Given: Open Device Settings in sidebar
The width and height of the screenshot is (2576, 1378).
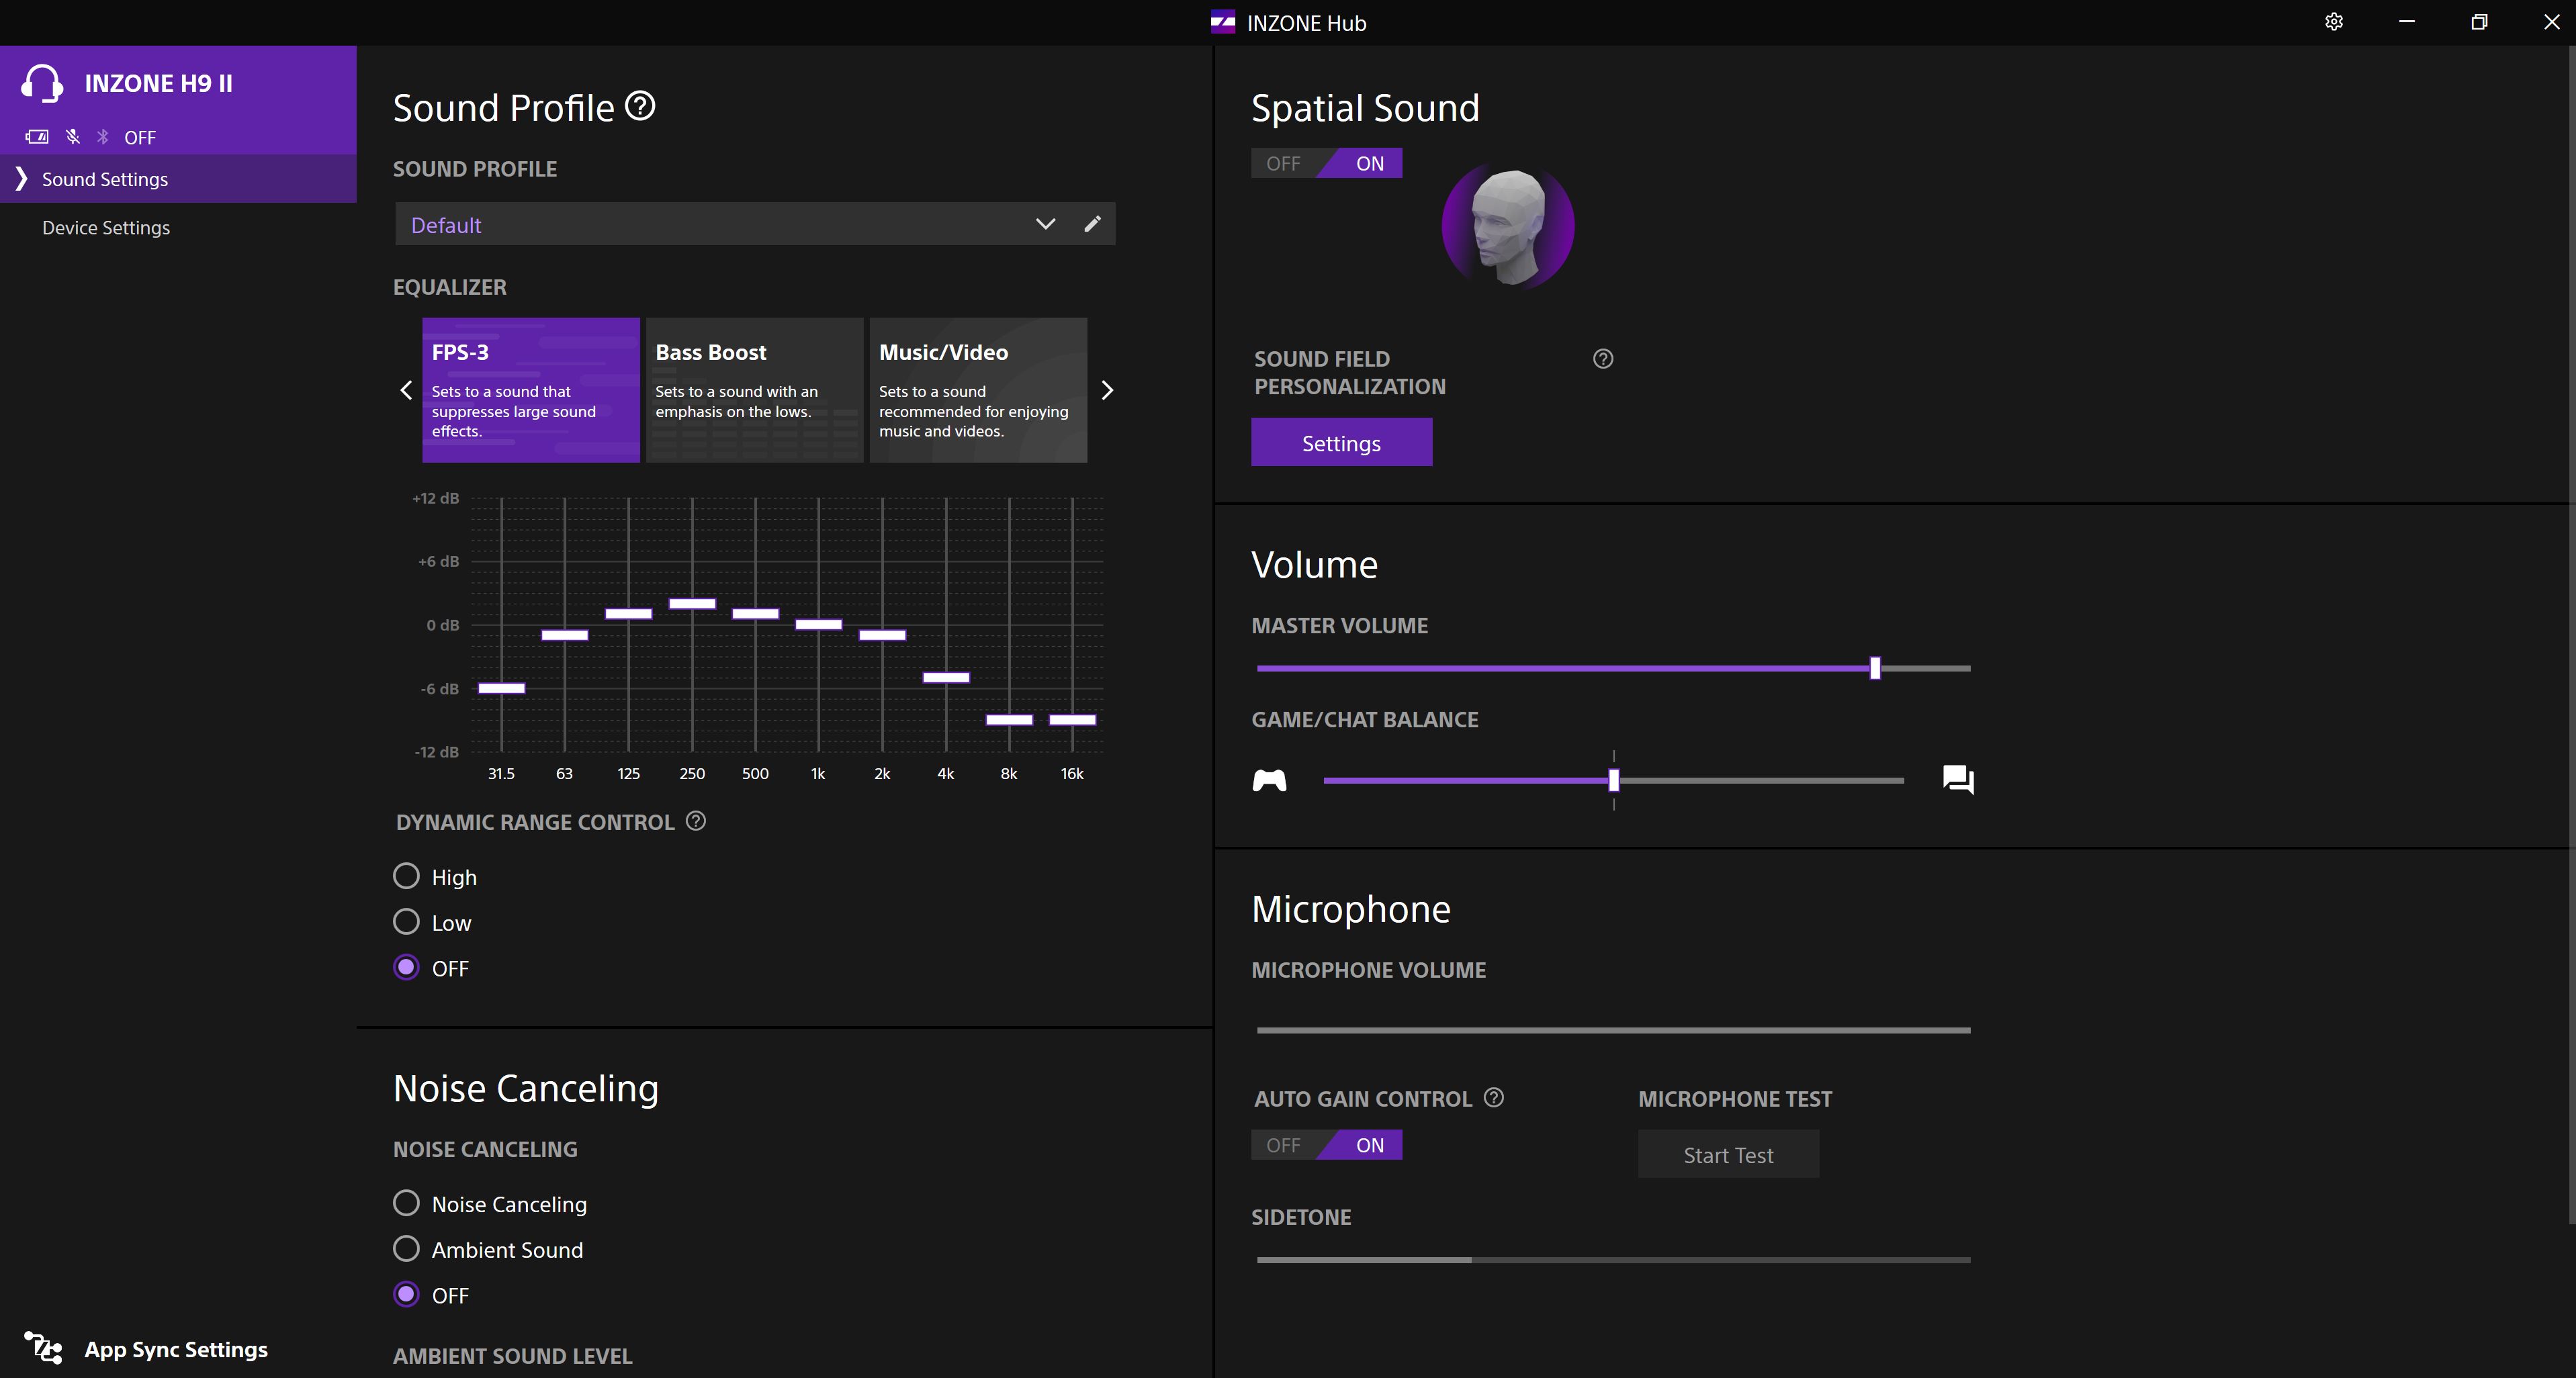Looking at the screenshot, I should click(106, 228).
